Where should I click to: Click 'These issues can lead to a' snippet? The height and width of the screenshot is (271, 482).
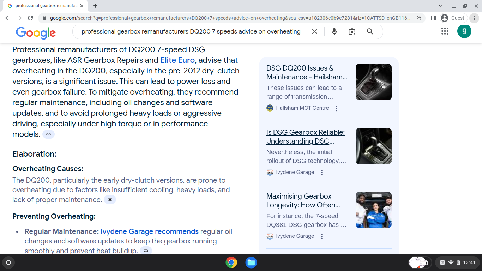tap(304, 88)
